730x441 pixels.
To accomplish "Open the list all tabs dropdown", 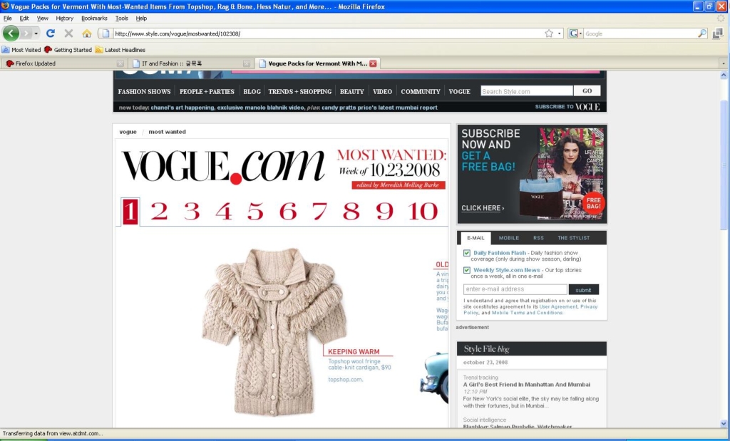I will pos(723,63).
